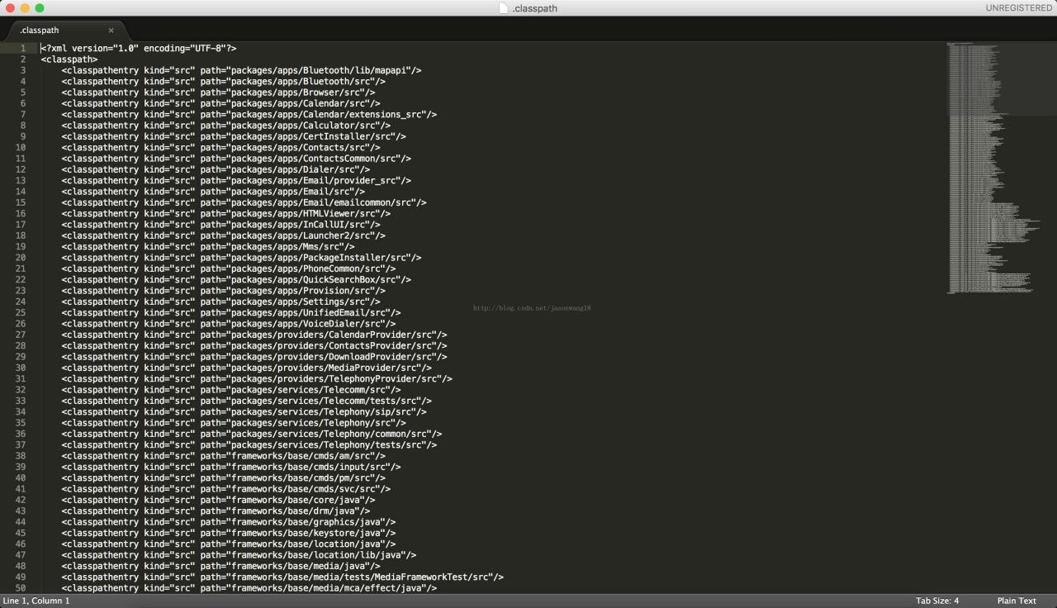Click the Email/emailcommon/src entry line
The height and width of the screenshot is (608, 1057).
[244, 202]
